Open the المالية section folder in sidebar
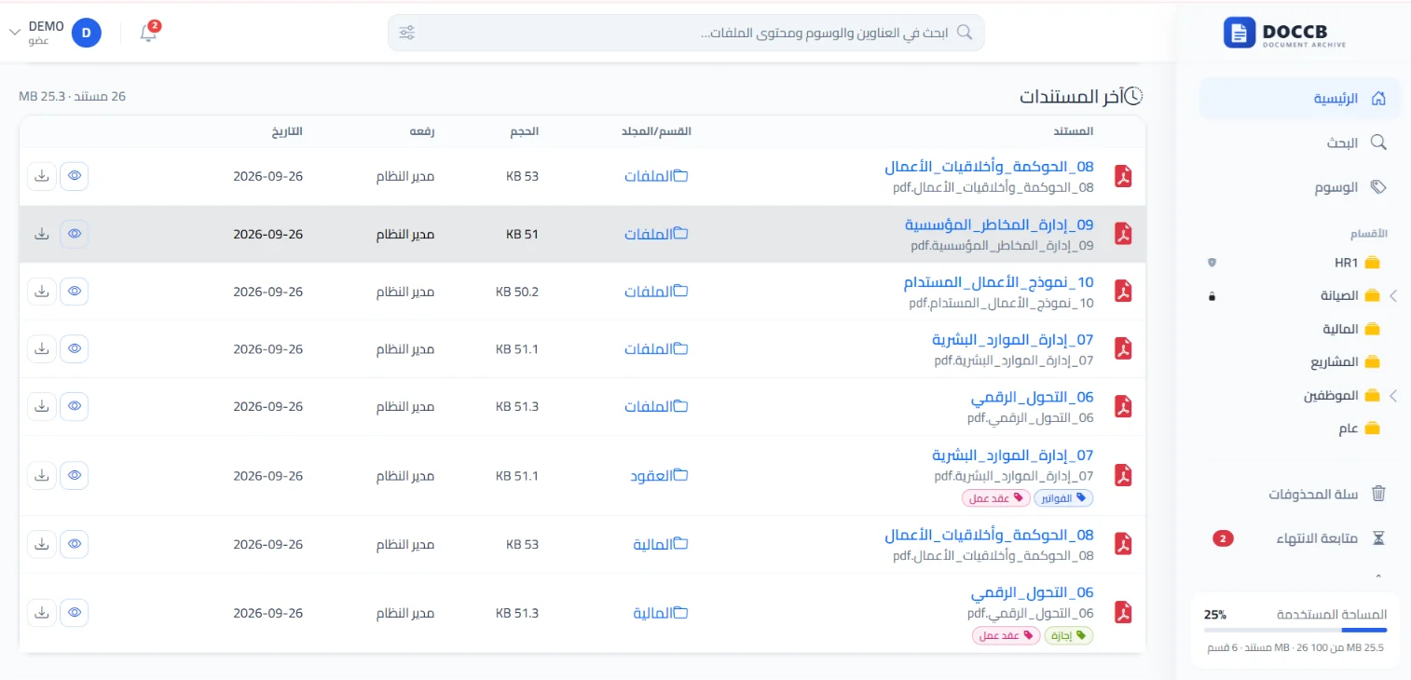 coord(1351,329)
